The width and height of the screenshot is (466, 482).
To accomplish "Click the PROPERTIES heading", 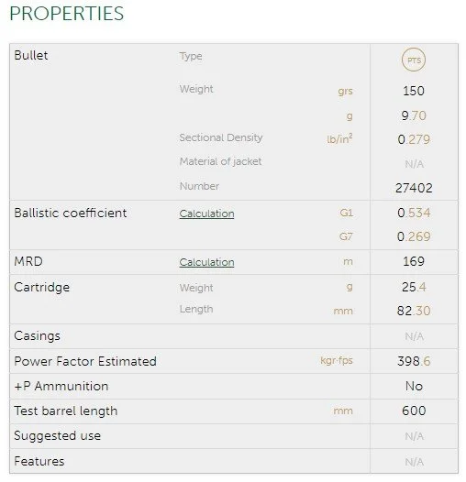I will 67,14.
